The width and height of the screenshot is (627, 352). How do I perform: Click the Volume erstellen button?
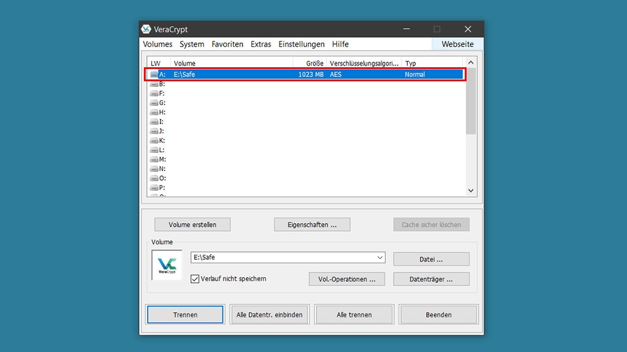coord(192,224)
